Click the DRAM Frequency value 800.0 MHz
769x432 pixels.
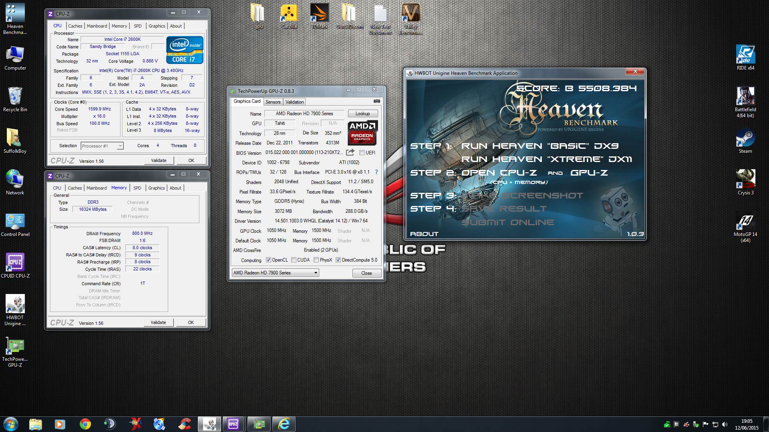142,233
